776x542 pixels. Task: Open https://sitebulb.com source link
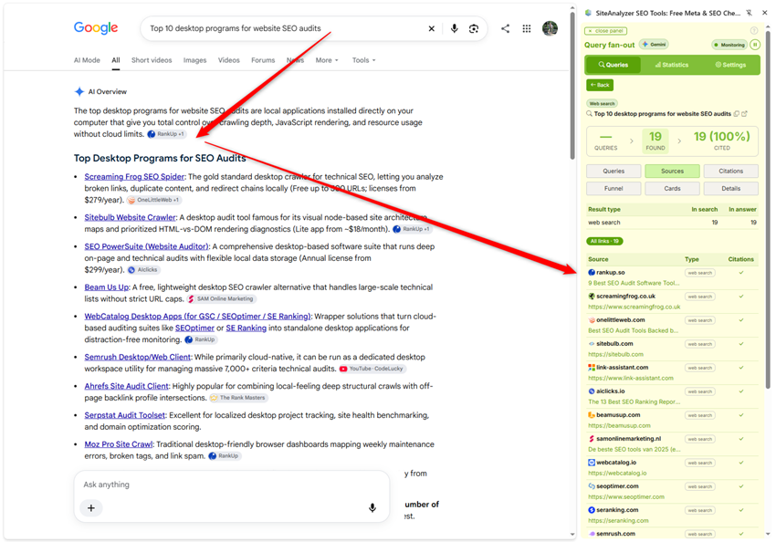tap(615, 354)
